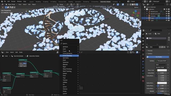The image size is (171, 96).
Task: Open the GGX distribution dropdown
Action: tap(161, 65)
